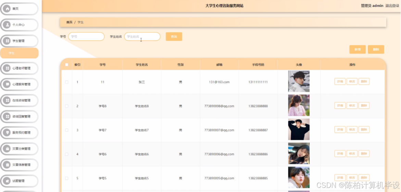Click the grid icon beside 学生管理
The height and width of the screenshot is (192, 401).
7,41
